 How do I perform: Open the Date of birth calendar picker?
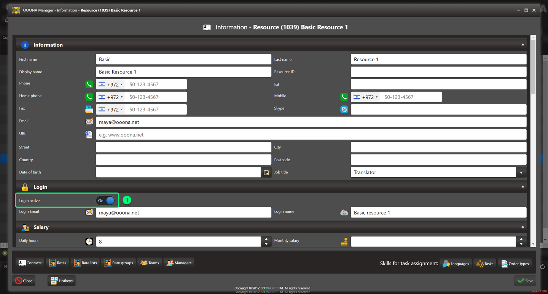266,173
